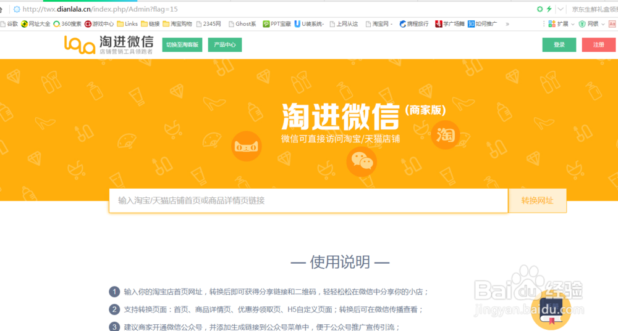This screenshot has width=618, height=331.
Task: Click the 切换至淘客版 button
Action: [x=182, y=45]
